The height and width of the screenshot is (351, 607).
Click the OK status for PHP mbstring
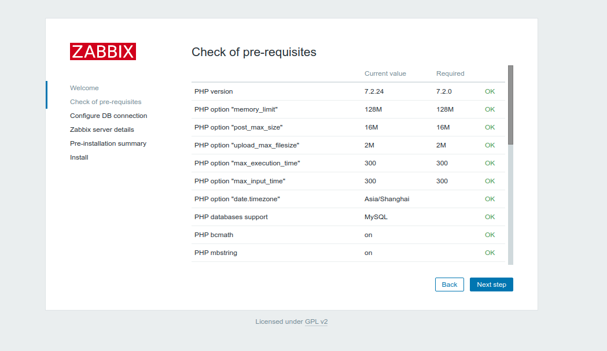[x=490, y=253]
